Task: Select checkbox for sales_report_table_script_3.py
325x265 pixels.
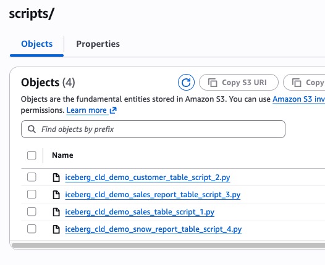Action: [x=32, y=194]
